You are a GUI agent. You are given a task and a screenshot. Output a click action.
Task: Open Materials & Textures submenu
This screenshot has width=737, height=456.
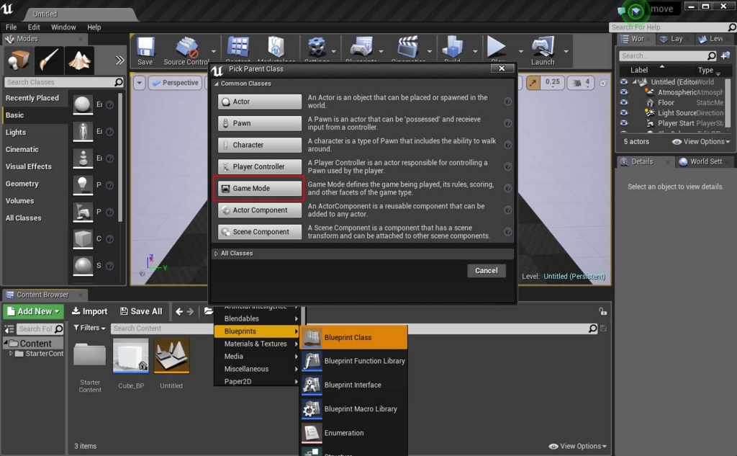click(x=257, y=344)
